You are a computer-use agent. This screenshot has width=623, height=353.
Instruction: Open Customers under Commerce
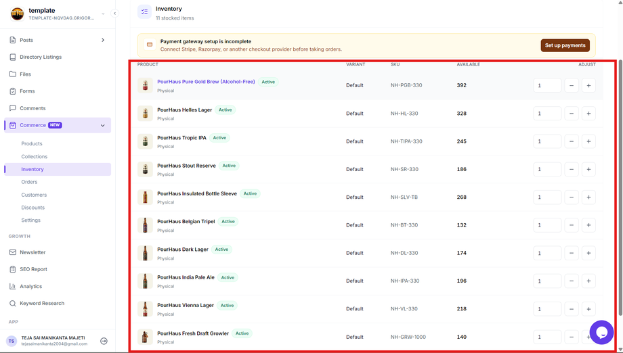[34, 195]
